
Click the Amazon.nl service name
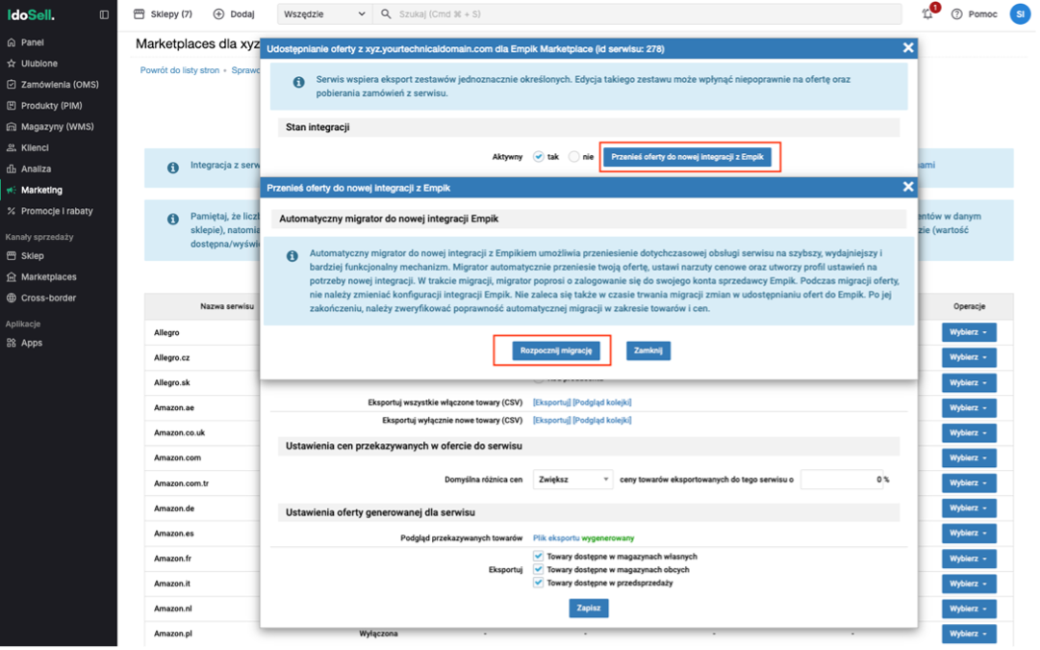point(172,609)
